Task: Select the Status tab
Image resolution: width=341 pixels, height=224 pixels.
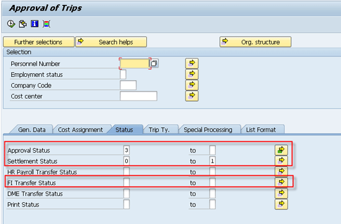Action: click(124, 130)
